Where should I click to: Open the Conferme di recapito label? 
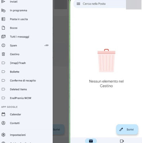(26, 80)
